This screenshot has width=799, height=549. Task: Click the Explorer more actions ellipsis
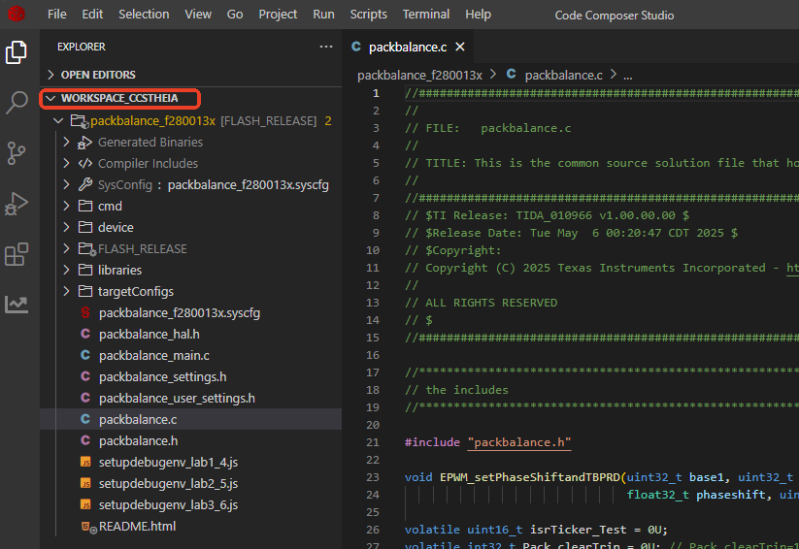coord(325,47)
